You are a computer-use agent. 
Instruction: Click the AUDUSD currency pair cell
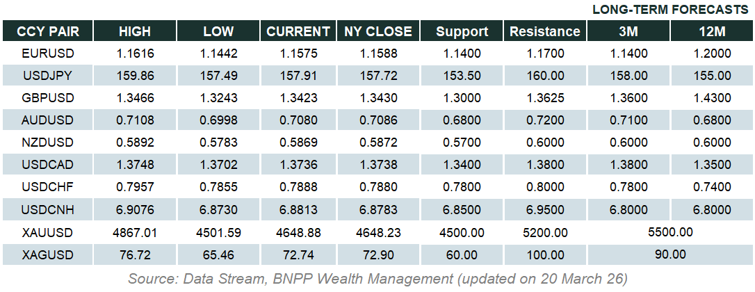[x=48, y=120]
